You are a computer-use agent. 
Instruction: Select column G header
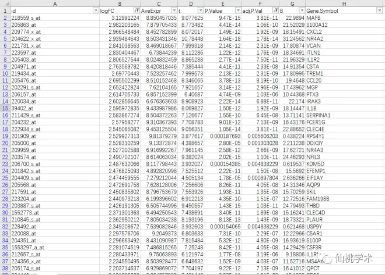[x=292, y=3]
